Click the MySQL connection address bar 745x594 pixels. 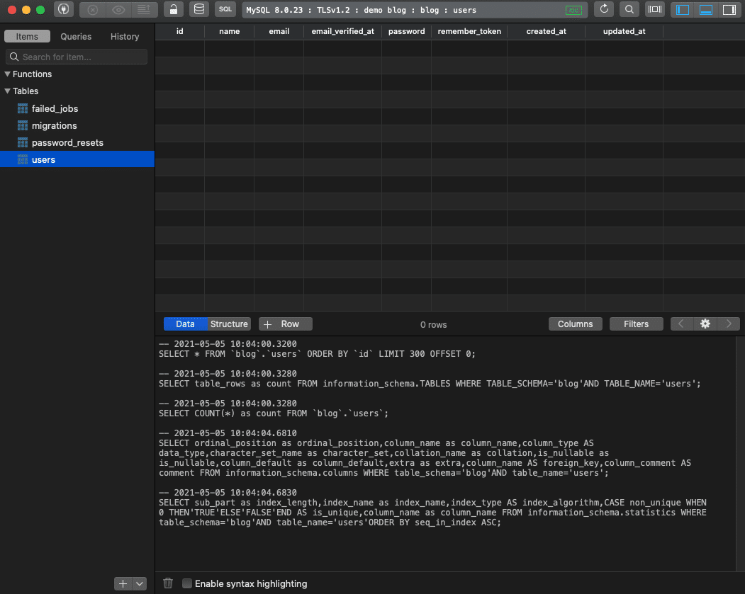[414, 10]
